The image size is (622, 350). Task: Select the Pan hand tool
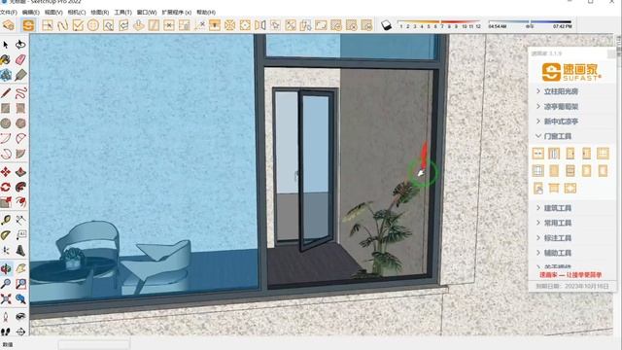[20, 268]
